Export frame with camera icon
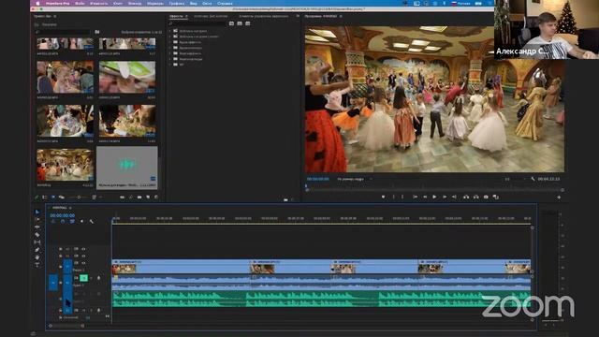Screen dimensions: 599x337 [486, 197]
